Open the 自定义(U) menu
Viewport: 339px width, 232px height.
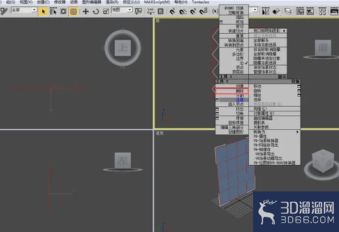pos(131,2)
